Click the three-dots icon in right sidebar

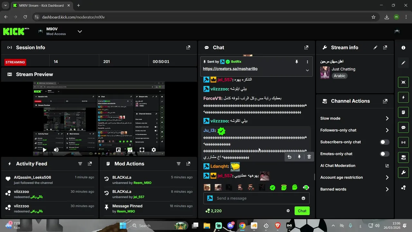(403, 188)
